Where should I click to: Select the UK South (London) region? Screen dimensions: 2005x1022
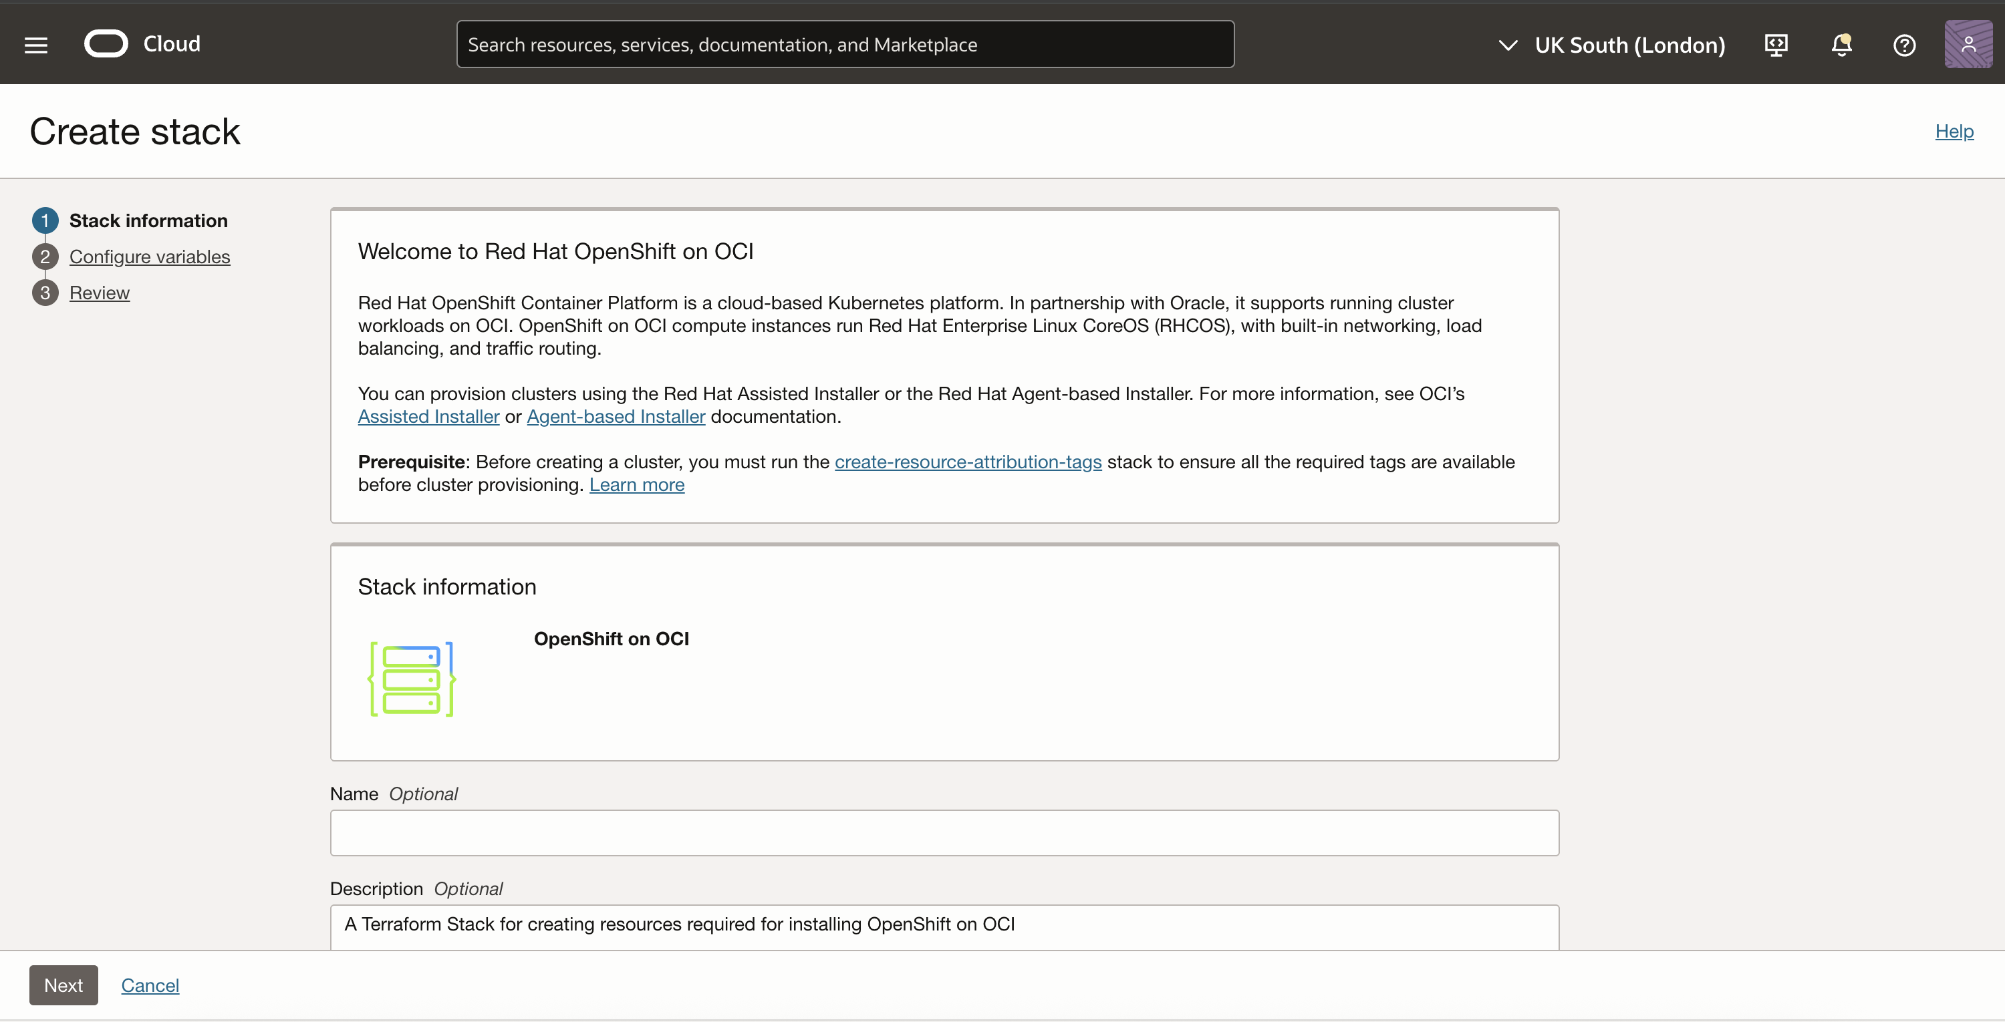click(1631, 45)
